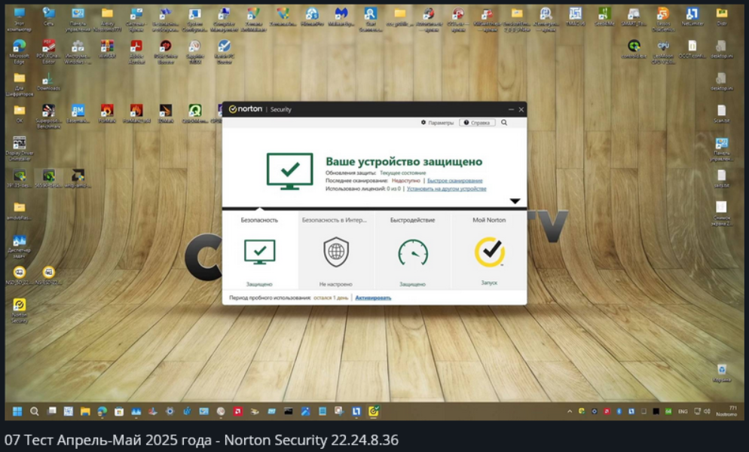Select the Adobe Acrobat desktop icon

point(136,51)
